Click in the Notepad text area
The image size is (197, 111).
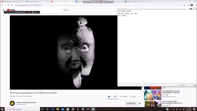pos(157,49)
